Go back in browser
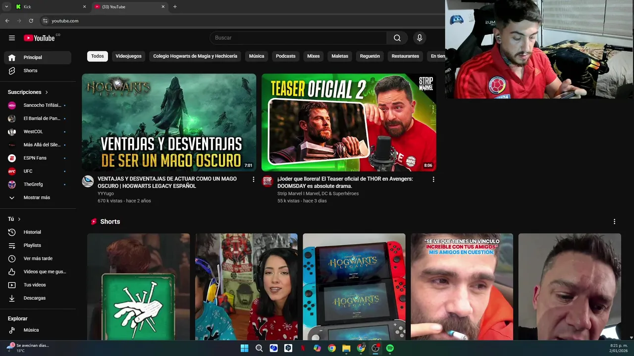Image resolution: width=634 pixels, height=356 pixels. (7, 21)
